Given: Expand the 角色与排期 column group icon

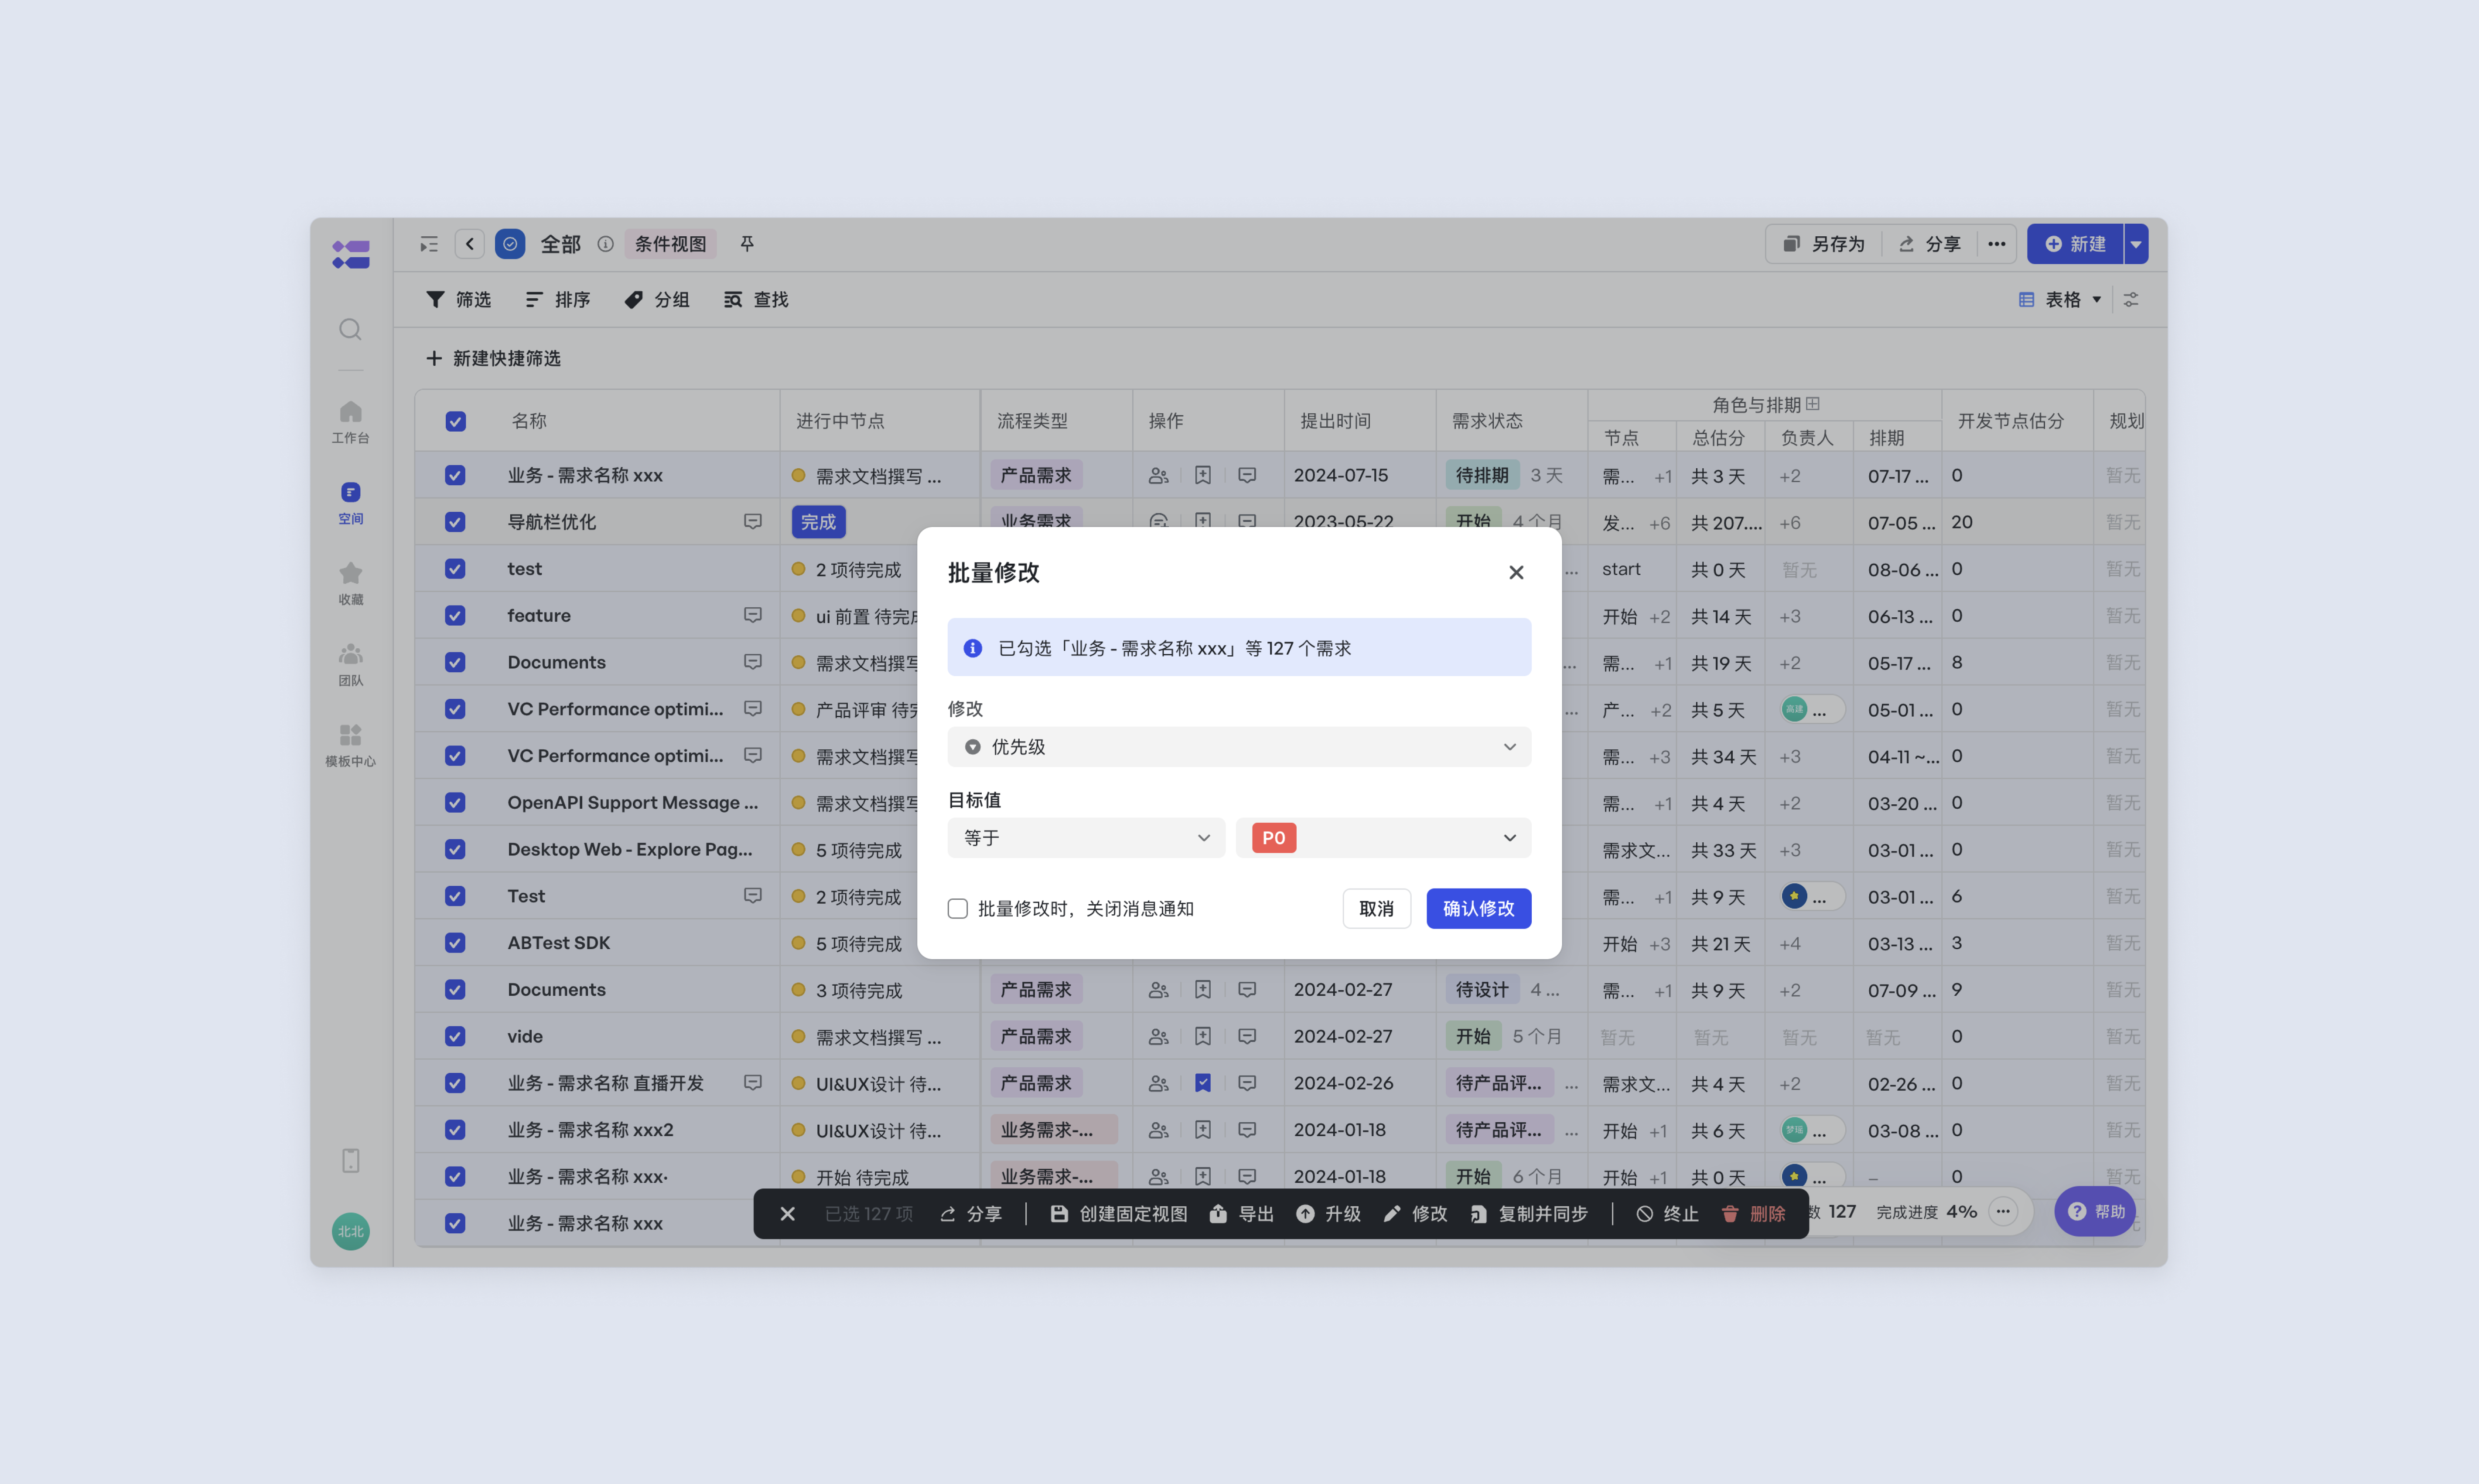Looking at the screenshot, I should coord(1813,404).
